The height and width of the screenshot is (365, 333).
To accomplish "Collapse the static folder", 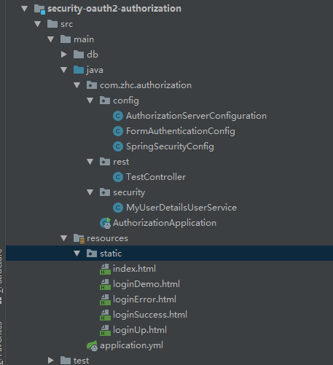I will tap(77, 254).
